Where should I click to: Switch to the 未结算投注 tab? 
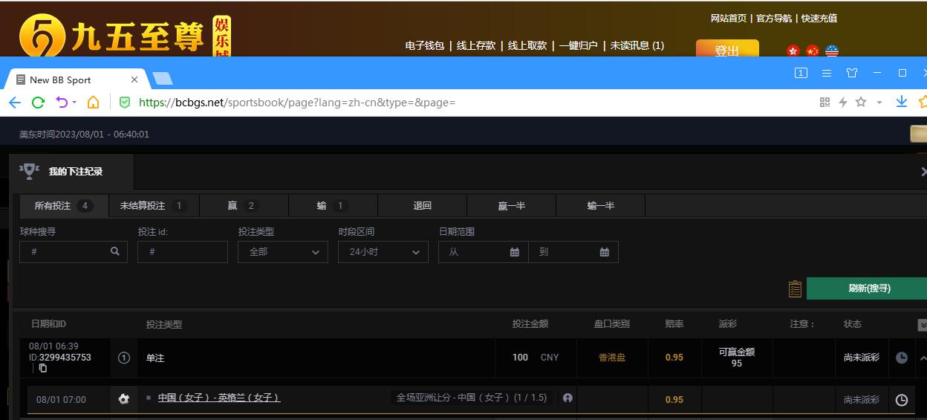153,206
